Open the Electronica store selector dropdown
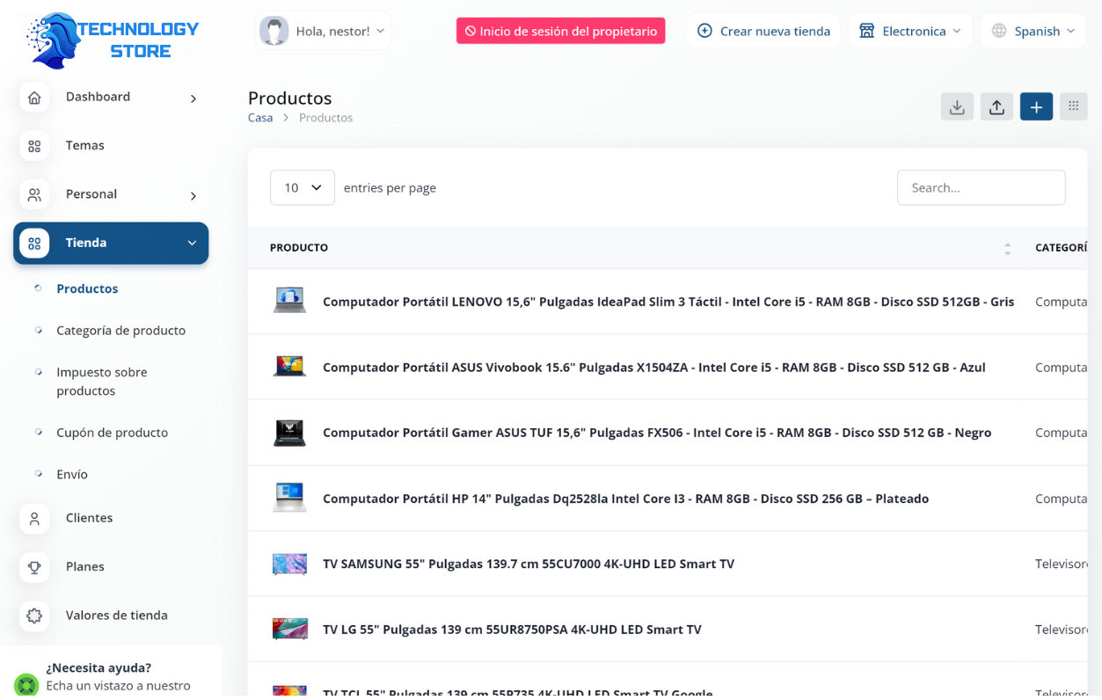Viewport: 1102px width, 700px height. (910, 31)
